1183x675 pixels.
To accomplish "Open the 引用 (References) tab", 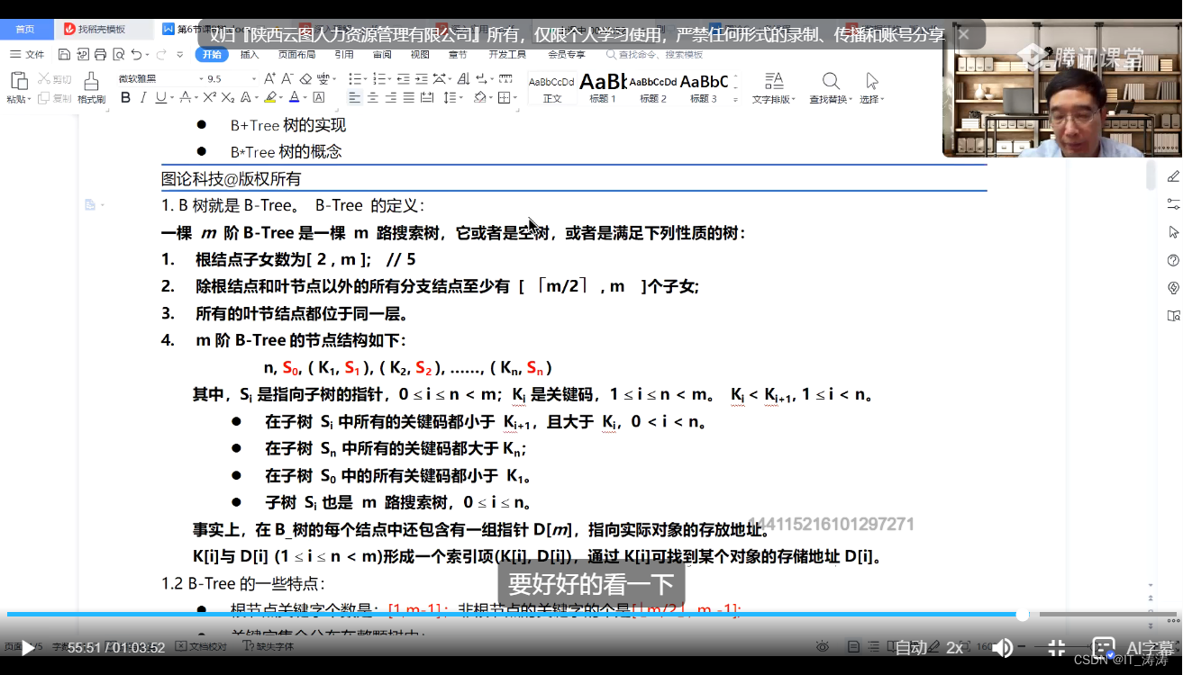I will point(343,54).
